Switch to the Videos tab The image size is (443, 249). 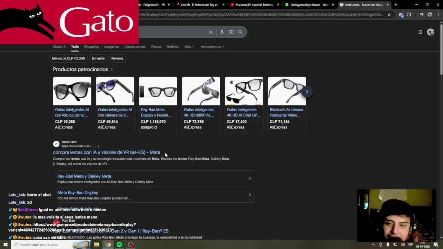tap(156, 47)
